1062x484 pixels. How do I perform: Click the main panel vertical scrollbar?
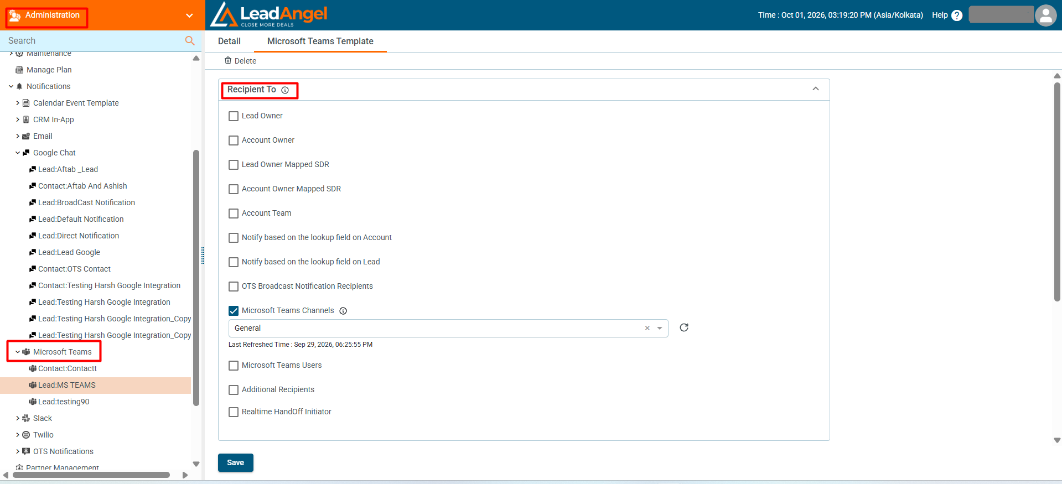click(1057, 191)
